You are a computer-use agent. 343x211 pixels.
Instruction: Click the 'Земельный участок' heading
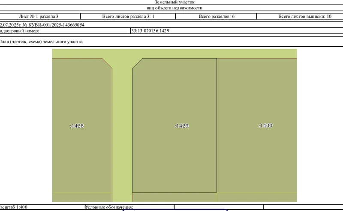[x=175, y=2]
